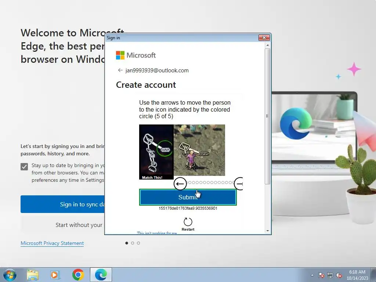Click the 'Start without your data' button

(x=62, y=225)
